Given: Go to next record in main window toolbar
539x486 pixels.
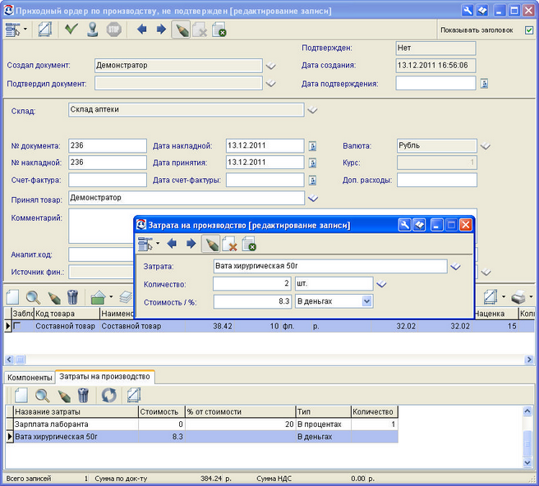Looking at the screenshot, I should [x=161, y=30].
